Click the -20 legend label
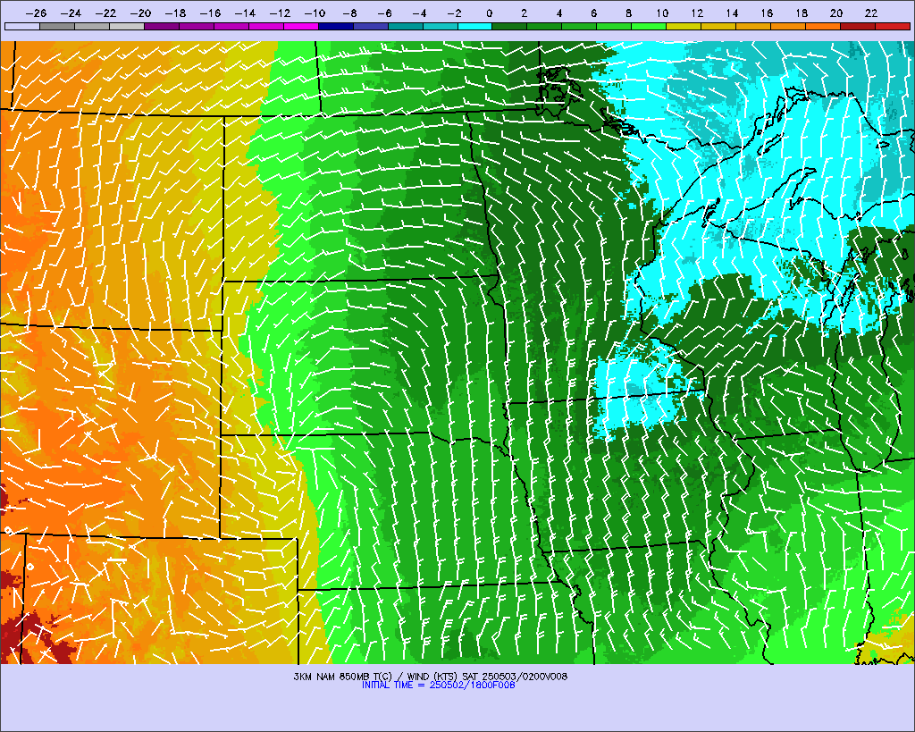Image resolution: width=915 pixels, height=732 pixels. pos(140,13)
